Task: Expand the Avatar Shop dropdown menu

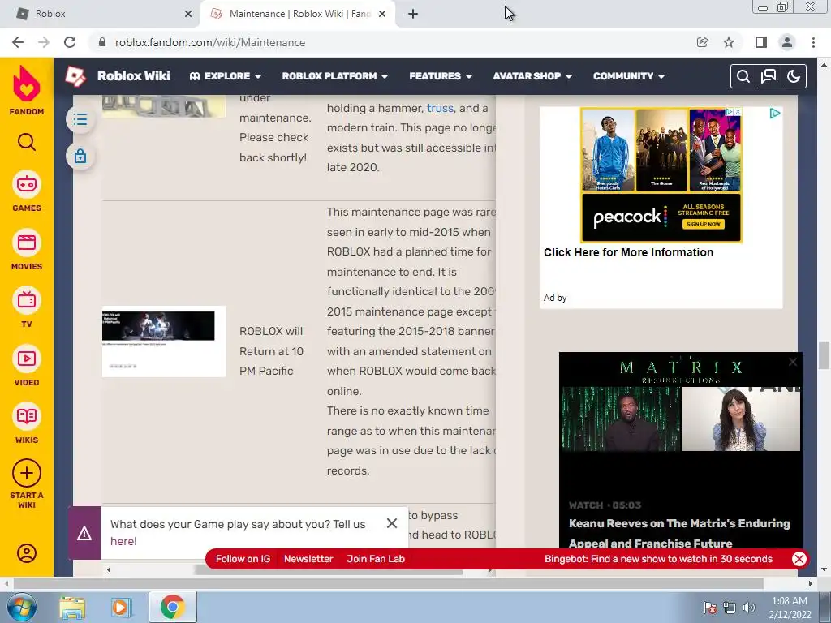Action: coord(532,76)
